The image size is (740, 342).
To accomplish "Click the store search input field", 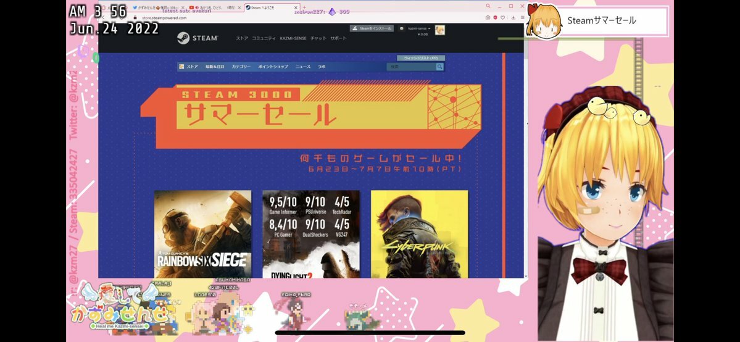I will (411, 67).
